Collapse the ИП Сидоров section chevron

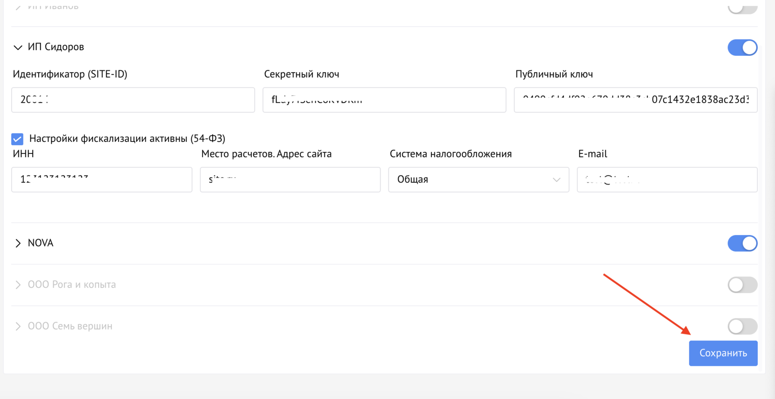(x=18, y=47)
